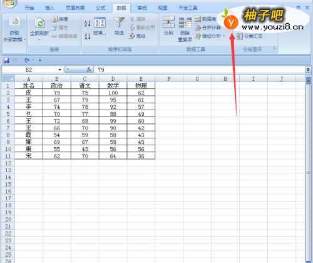The width and height of the screenshot is (313, 263).
Task: Sort descending with the Z-A icon
Action: [x=87, y=36]
